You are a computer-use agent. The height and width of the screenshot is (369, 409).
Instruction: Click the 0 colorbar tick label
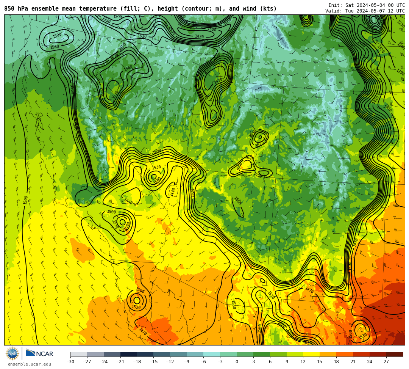tap(237, 362)
